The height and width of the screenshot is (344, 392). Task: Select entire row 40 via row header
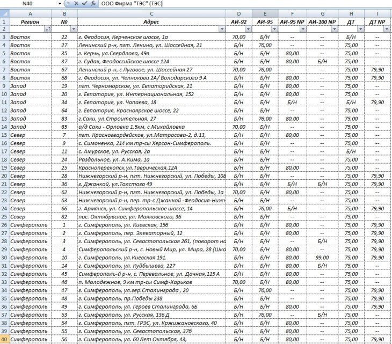4,339
